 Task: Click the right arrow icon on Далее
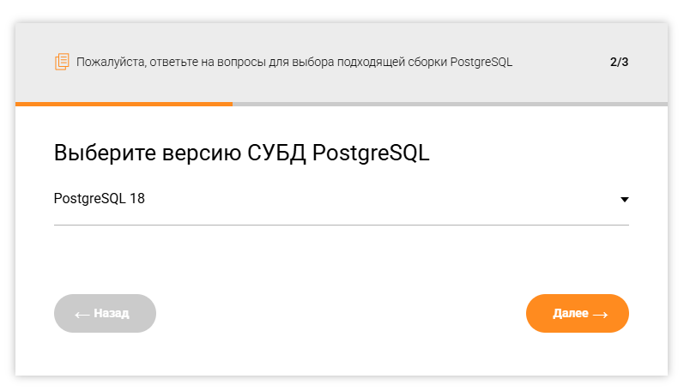coord(600,314)
